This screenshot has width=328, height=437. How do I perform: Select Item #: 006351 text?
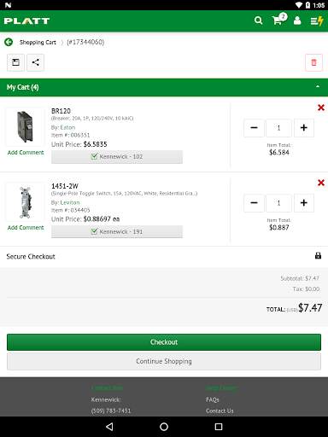click(x=71, y=135)
